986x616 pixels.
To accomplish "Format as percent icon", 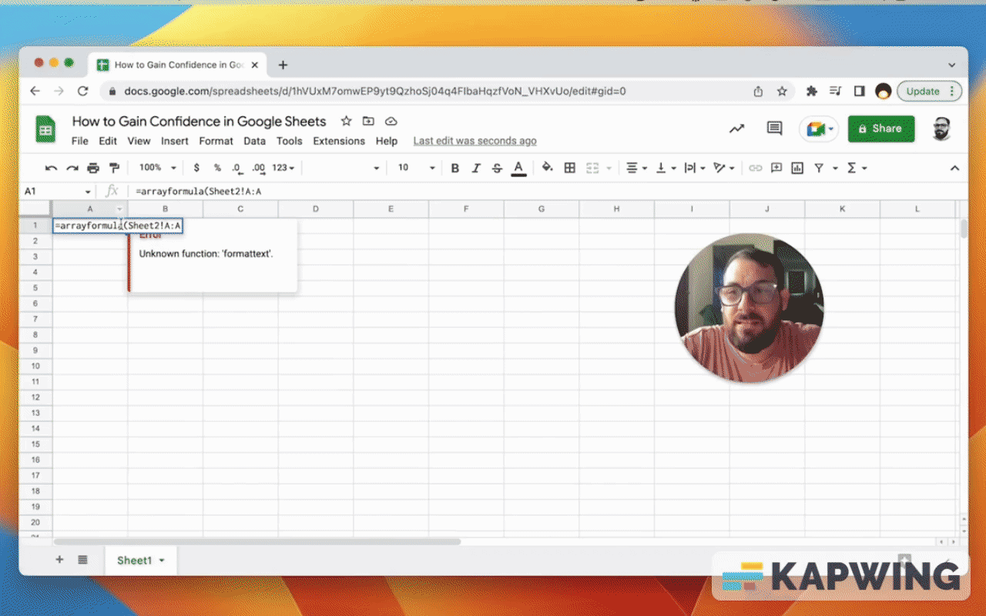I will click(x=217, y=168).
